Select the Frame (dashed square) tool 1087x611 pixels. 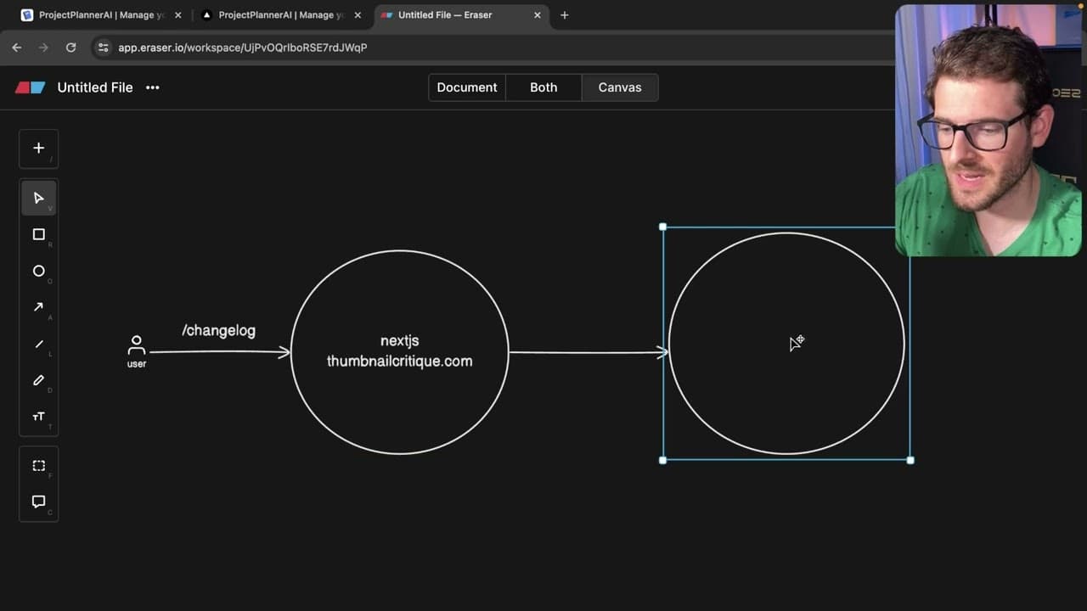38,465
